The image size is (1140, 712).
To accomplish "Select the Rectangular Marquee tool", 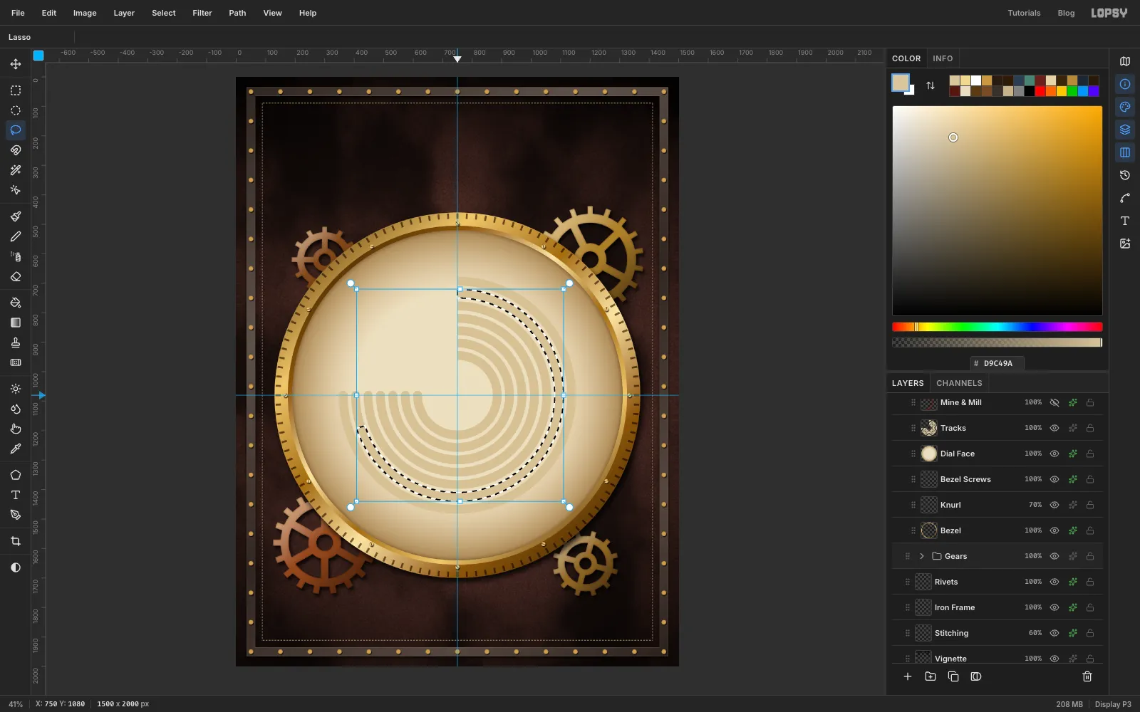I will point(16,90).
